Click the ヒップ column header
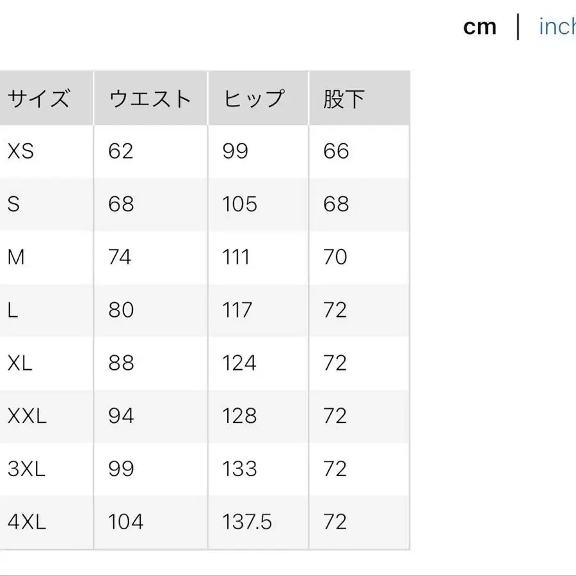 [x=255, y=99]
